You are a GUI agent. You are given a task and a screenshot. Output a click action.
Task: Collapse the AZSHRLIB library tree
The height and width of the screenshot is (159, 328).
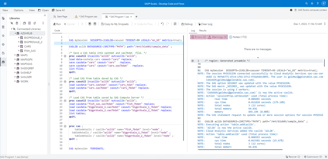pyautogui.click(x=15, y=33)
